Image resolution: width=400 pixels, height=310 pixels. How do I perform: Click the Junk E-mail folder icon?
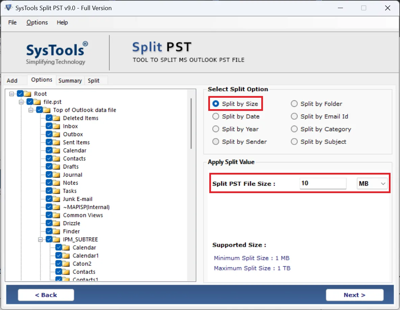pyautogui.click(x=56, y=199)
